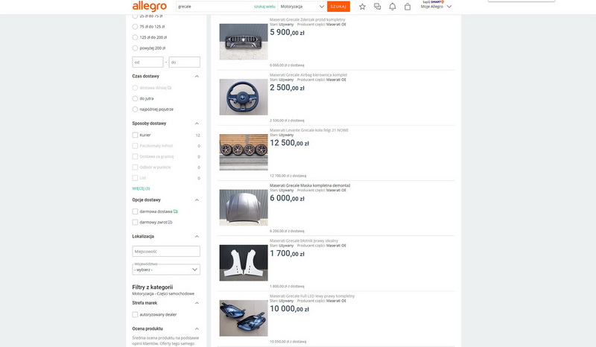
Task: Collapse the Czas dostawy section
Action: coord(197,76)
